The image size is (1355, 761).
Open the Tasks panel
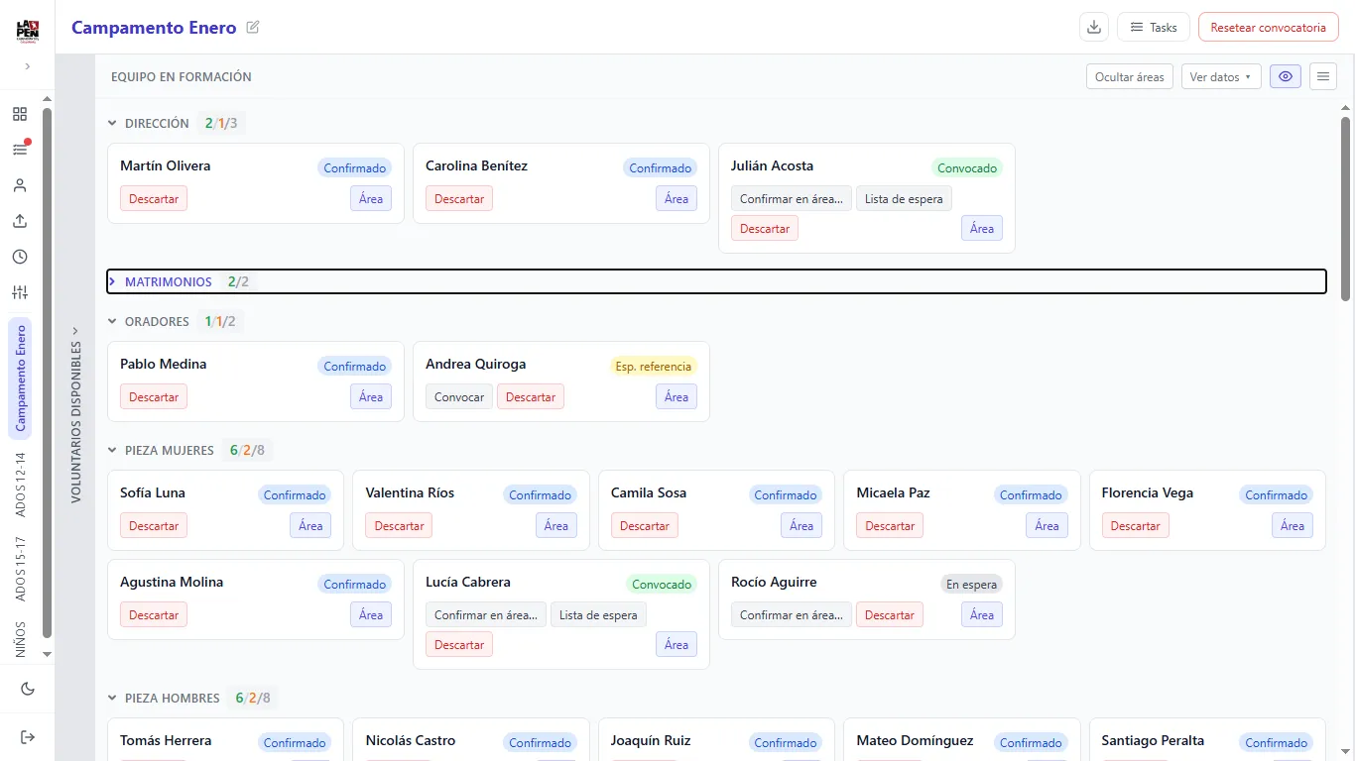click(1154, 28)
